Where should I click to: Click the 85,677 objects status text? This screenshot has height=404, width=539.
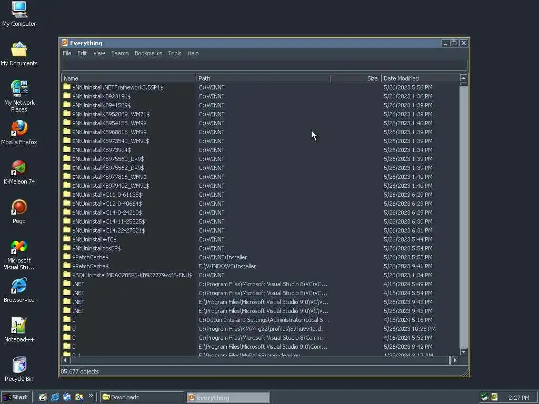point(80,371)
